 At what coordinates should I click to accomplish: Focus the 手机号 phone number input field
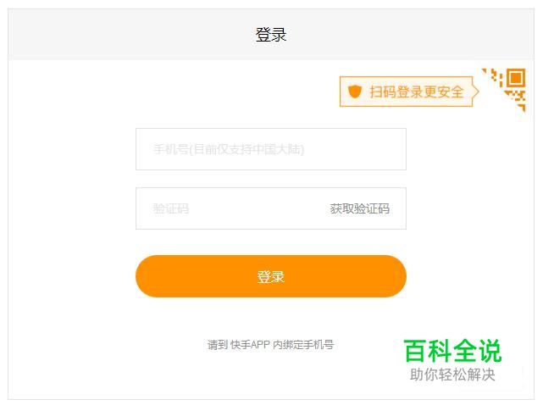point(271,149)
